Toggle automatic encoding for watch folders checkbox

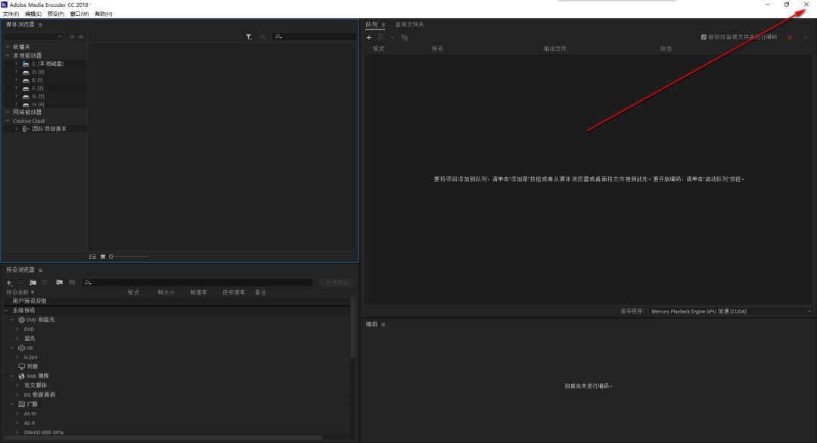pos(704,36)
